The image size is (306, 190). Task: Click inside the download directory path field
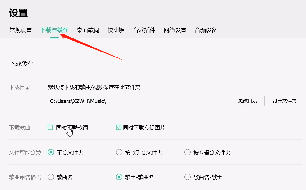(138, 101)
